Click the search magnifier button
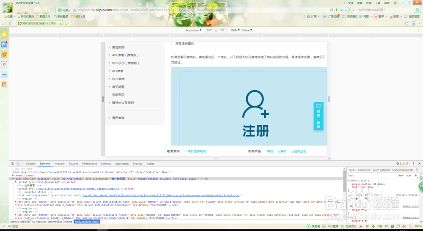Image resolution: width=423 pixels, height=231 pixels. (418, 10)
